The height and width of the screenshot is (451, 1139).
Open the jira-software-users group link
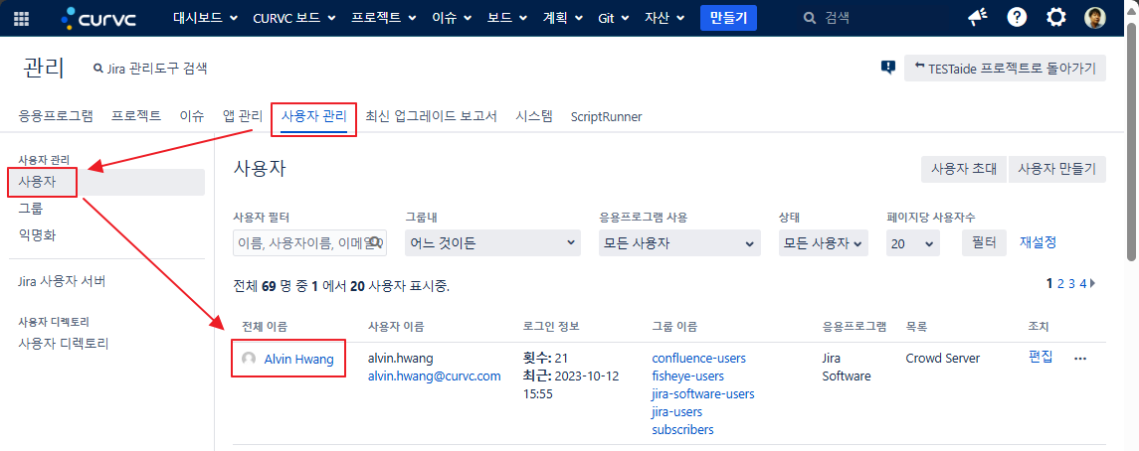pos(703,393)
